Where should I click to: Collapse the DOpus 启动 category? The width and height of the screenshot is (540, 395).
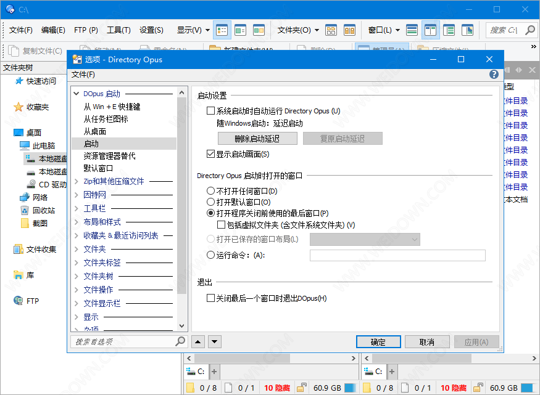pos(77,94)
